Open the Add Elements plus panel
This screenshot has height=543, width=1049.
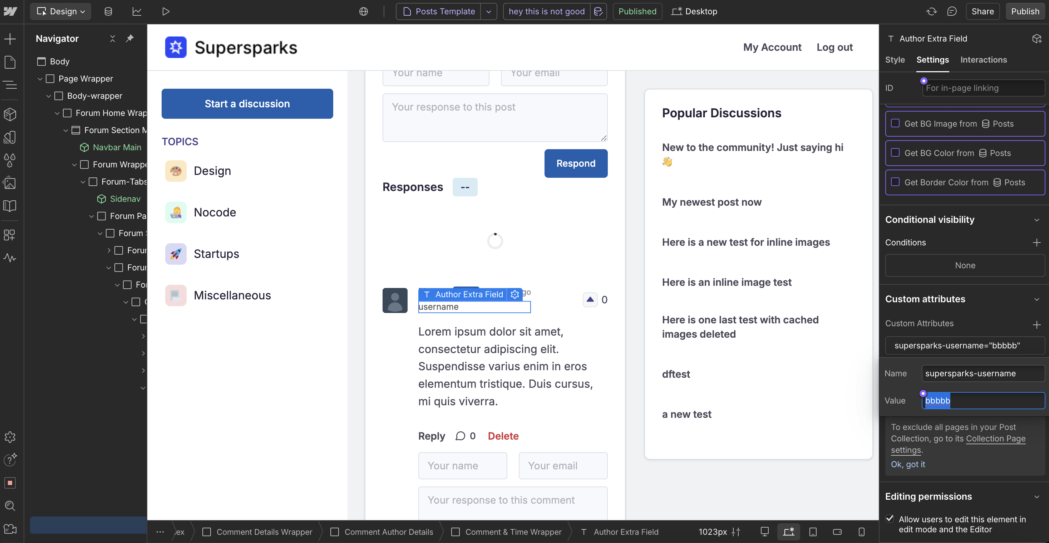[x=10, y=39]
